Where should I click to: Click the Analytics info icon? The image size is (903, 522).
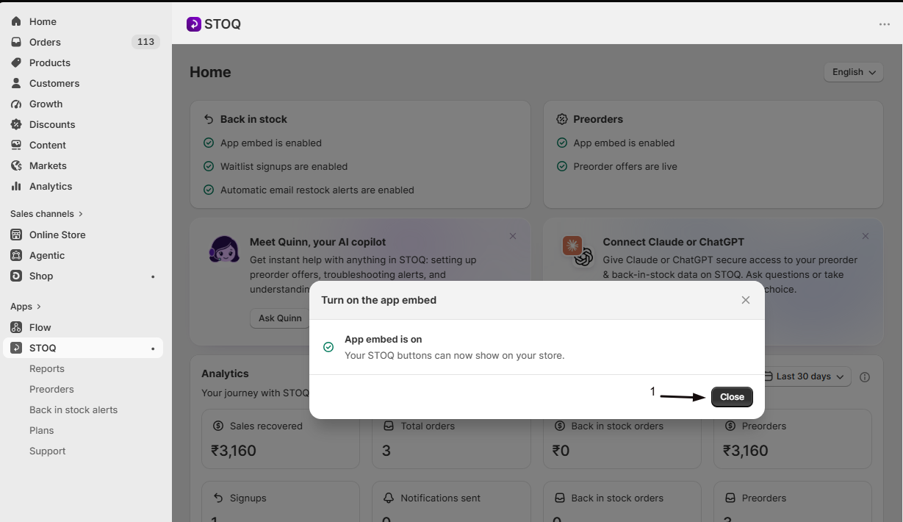pyautogui.click(x=865, y=376)
